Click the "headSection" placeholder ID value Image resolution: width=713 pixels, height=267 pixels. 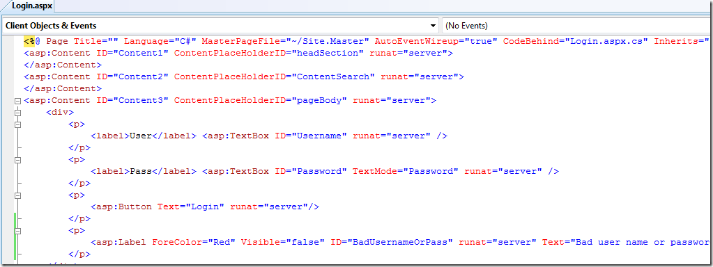(328, 53)
